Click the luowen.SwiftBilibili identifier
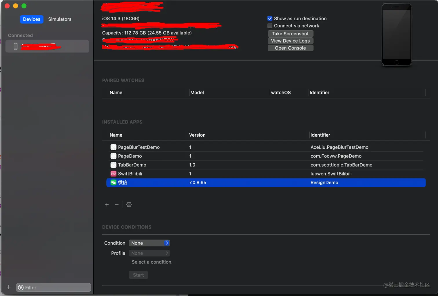The height and width of the screenshot is (296, 438). (x=331, y=174)
